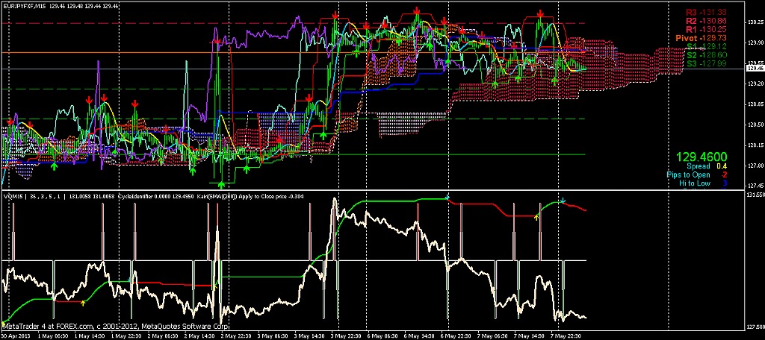Click the yellow arrow on the VQ line near 7 May 14:30
The height and width of the screenshot is (340, 765).
click(536, 217)
